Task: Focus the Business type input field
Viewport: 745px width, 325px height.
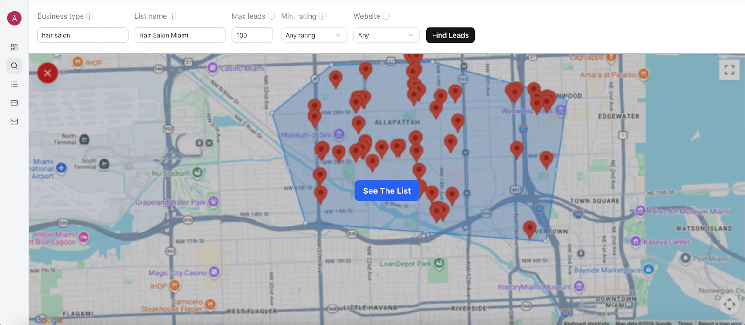Action: point(83,35)
